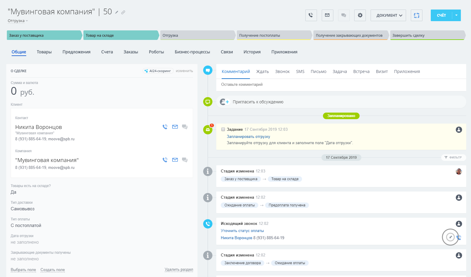Pin the outgoing call entry
The height and width of the screenshot is (277, 471).
(450, 237)
